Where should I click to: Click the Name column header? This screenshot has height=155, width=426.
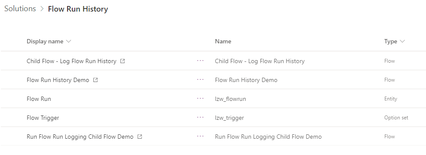point(223,42)
